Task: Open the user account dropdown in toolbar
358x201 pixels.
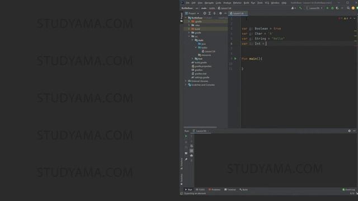Action: (x=293, y=8)
